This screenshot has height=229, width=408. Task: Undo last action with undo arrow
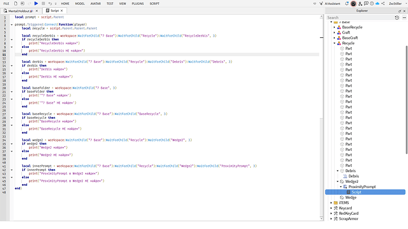50,4
